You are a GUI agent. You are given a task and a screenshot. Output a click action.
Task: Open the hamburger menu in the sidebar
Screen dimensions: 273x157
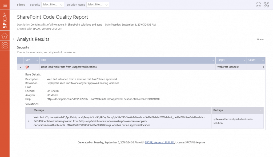5,5
